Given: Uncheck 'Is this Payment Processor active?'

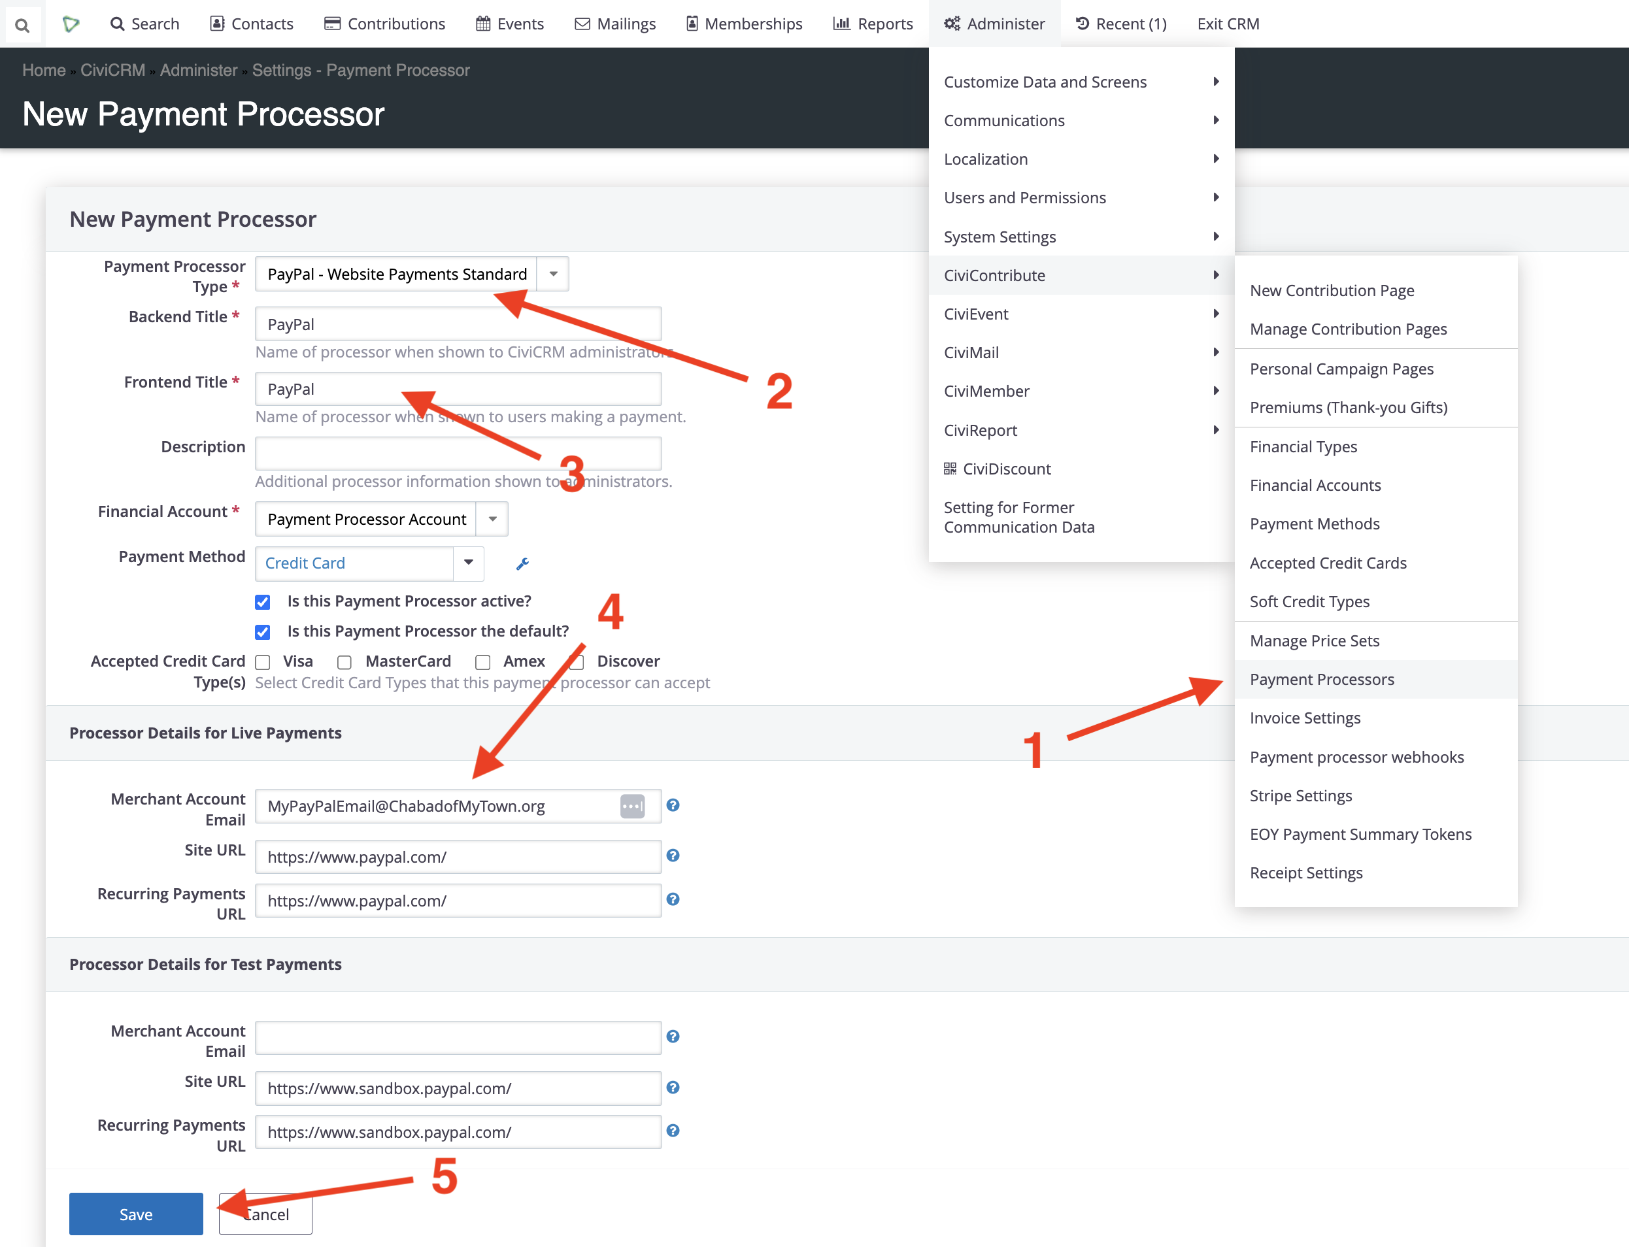Looking at the screenshot, I should tap(263, 602).
